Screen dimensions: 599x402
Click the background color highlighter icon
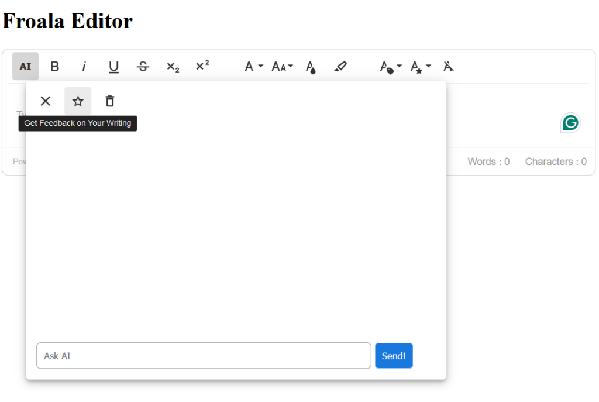(x=340, y=67)
